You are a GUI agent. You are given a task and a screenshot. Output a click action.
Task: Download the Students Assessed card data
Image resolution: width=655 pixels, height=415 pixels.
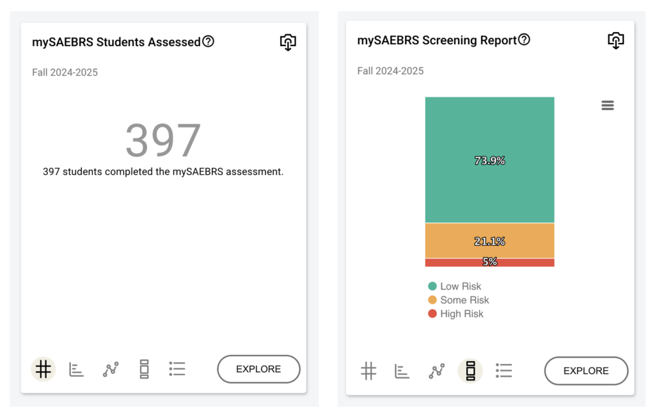point(288,42)
